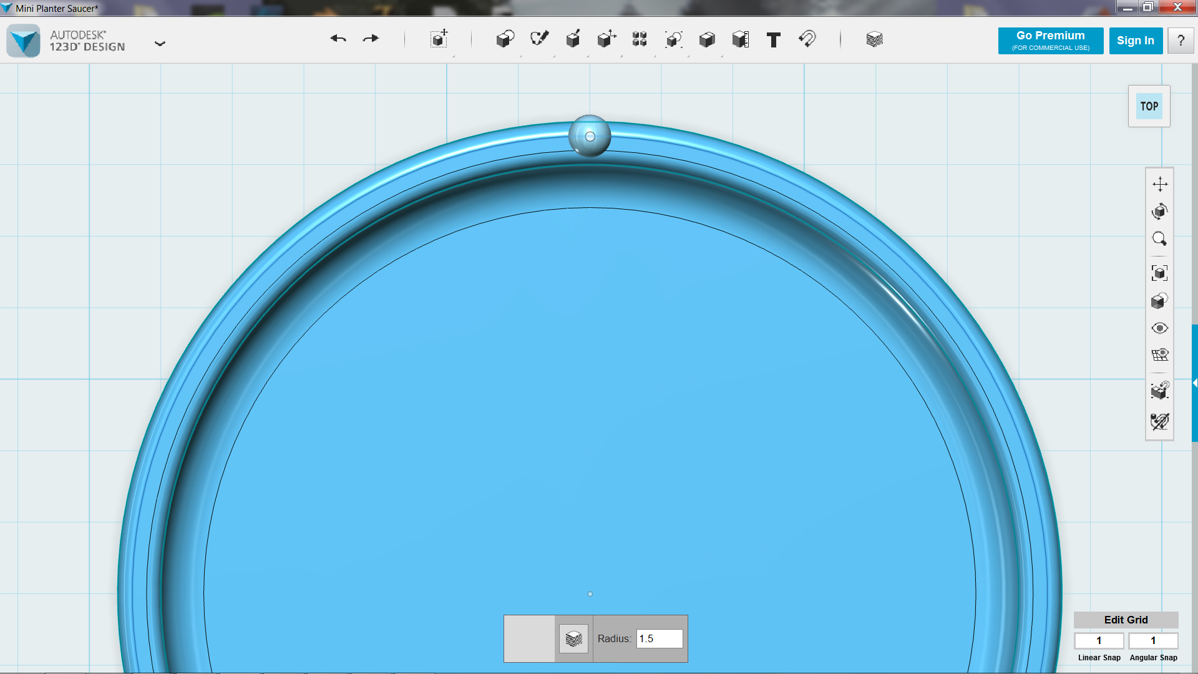Redo the last action
This screenshot has height=674, width=1198.
[x=371, y=39]
